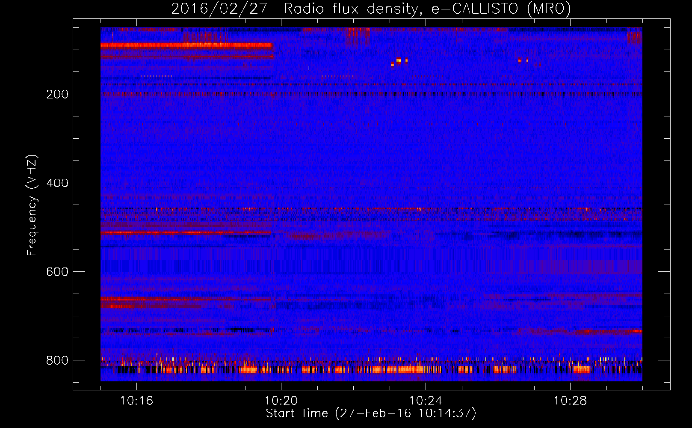Click the '10:20' time tick label
Screen dimensions: 692x428
pyautogui.click(x=281, y=401)
